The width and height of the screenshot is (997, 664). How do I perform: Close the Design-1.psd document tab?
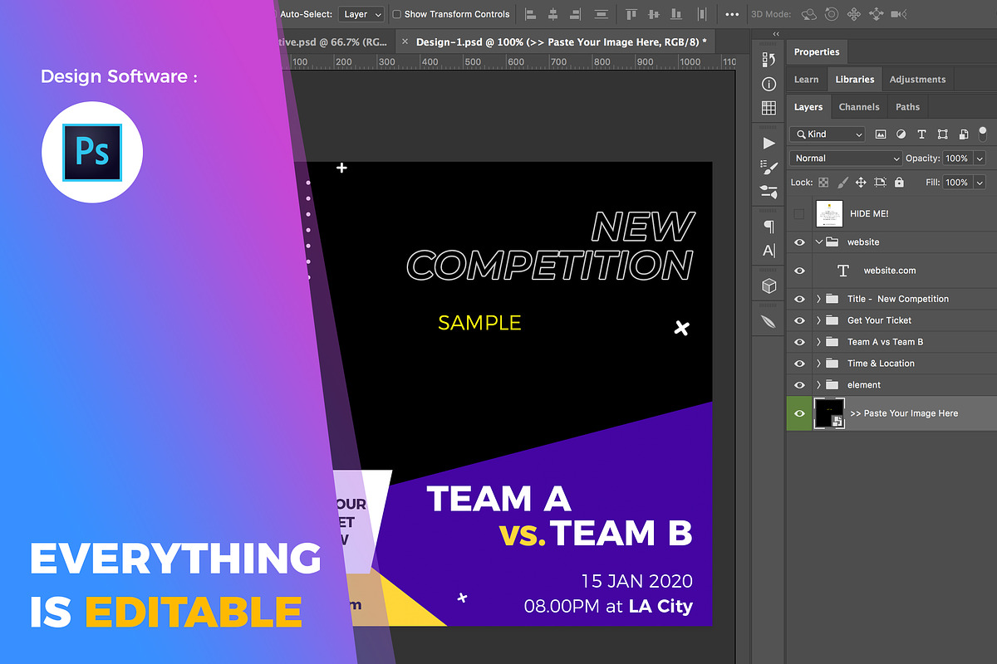pos(405,41)
